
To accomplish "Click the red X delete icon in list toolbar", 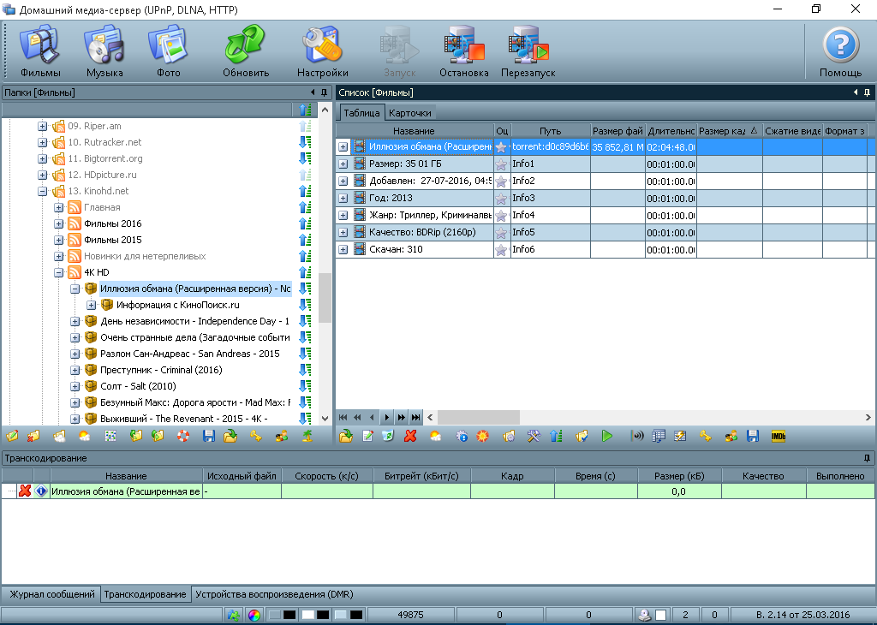I will [x=410, y=437].
